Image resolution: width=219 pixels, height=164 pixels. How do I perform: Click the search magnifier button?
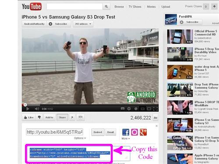(x=106, y=7)
